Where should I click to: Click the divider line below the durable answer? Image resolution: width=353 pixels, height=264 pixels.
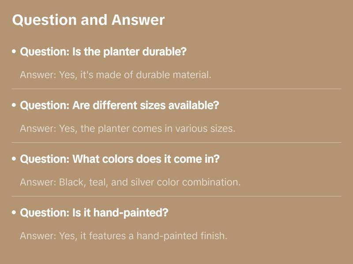tap(176, 89)
